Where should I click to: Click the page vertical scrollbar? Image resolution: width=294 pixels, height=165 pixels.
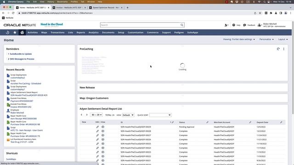coord(293,67)
